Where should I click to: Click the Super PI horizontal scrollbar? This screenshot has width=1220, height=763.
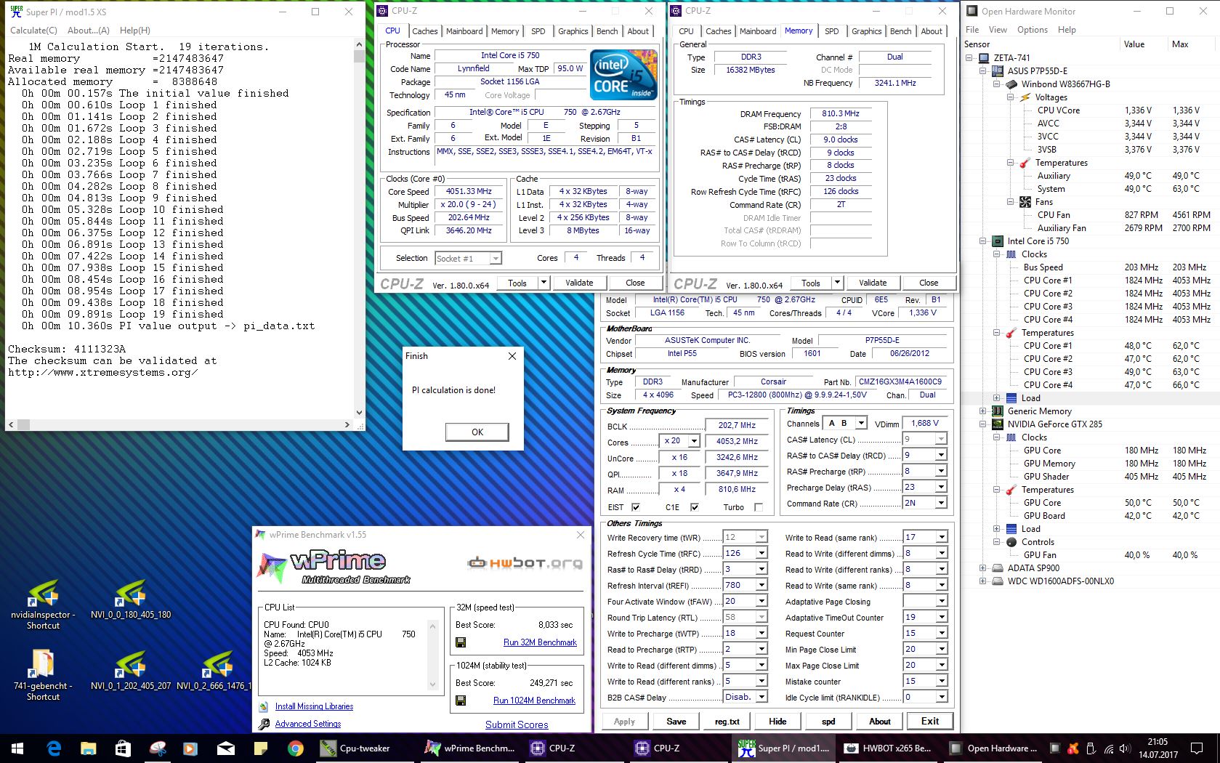click(179, 424)
